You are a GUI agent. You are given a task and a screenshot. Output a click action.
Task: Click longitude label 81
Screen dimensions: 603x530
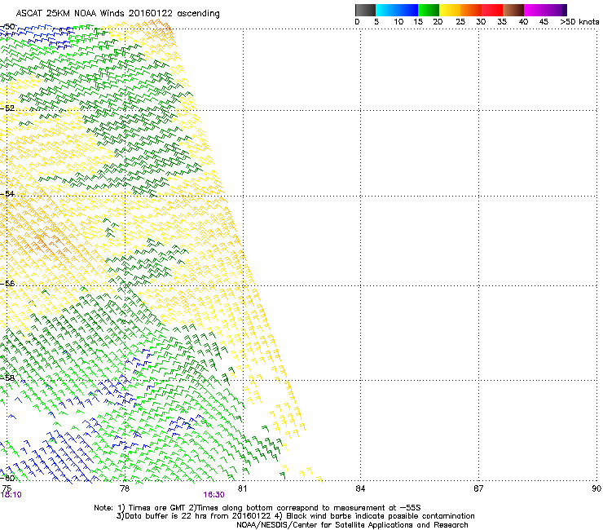(242, 488)
